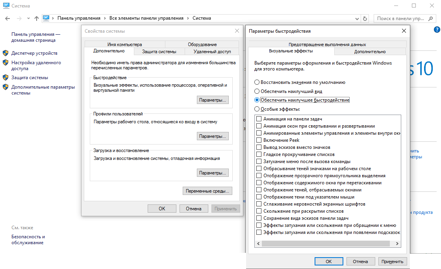Click Параметры button under Загрузка и восстановление
The image size is (441, 269).
pyautogui.click(x=213, y=173)
